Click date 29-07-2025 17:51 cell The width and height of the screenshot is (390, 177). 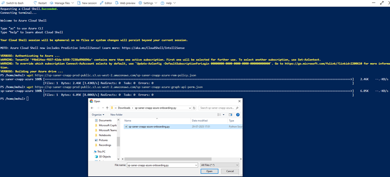pyautogui.click(x=201, y=127)
